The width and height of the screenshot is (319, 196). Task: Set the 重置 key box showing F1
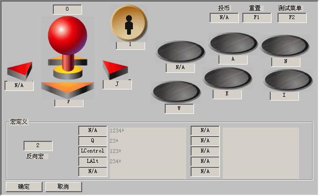point(257,18)
